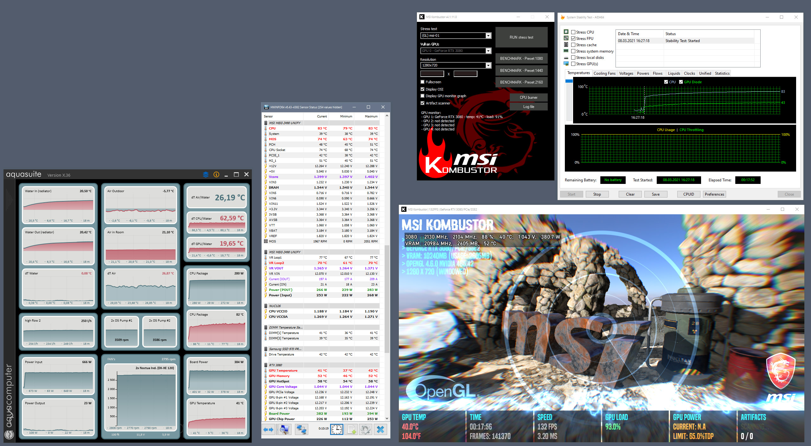The width and height of the screenshot is (811, 446).
Task: Click the aquasuite blue layers icon
Action: pos(206,174)
